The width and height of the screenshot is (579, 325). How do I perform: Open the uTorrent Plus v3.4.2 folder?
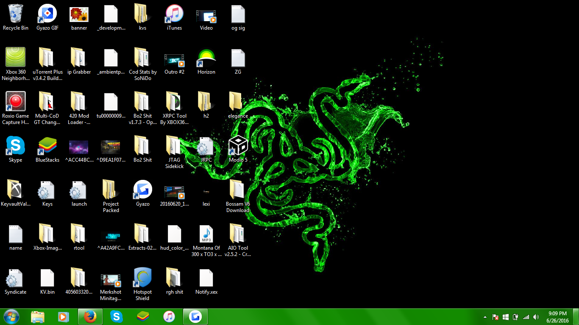click(x=47, y=64)
